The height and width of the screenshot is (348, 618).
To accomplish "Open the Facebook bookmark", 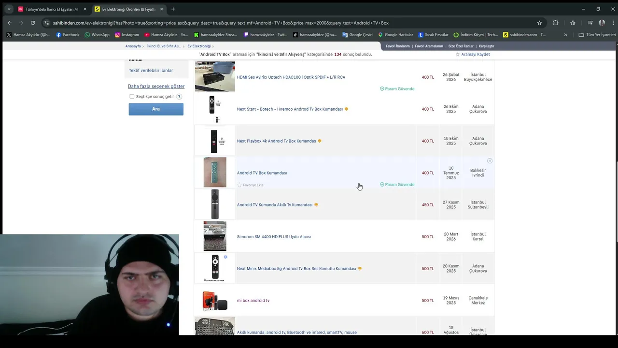I will [67, 35].
